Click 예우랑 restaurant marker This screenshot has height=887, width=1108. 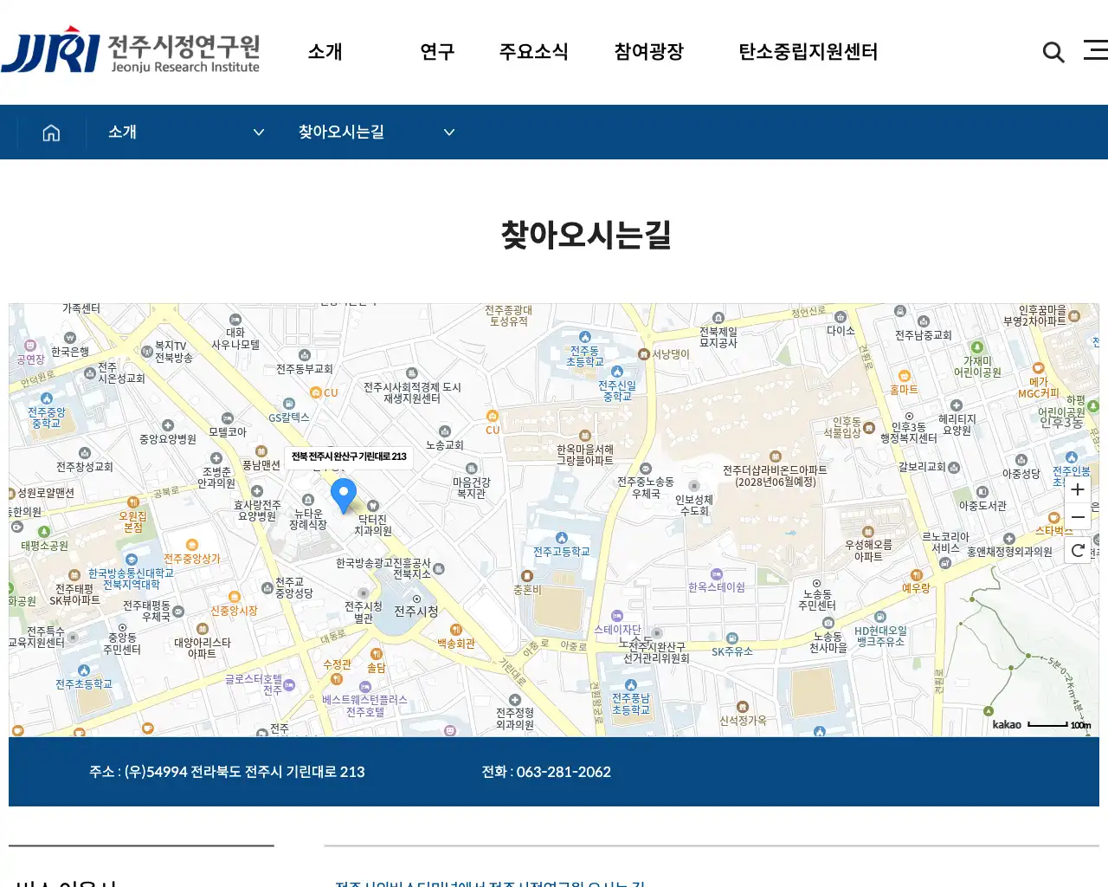(x=917, y=575)
